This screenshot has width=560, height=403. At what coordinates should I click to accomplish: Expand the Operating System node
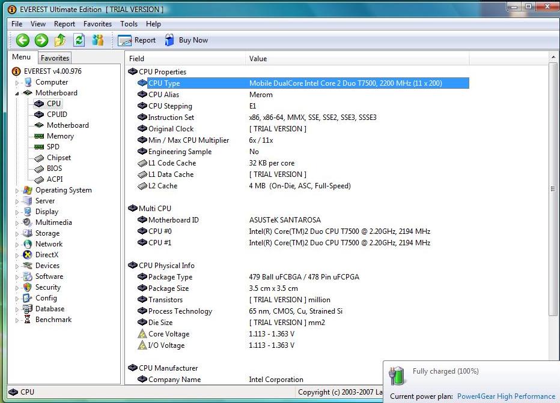pyautogui.click(x=17, y=191)
